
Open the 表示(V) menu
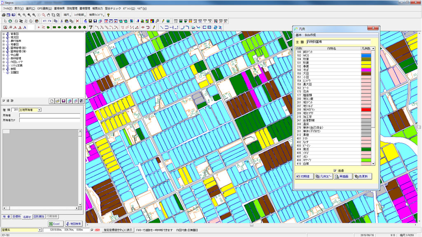19,9
